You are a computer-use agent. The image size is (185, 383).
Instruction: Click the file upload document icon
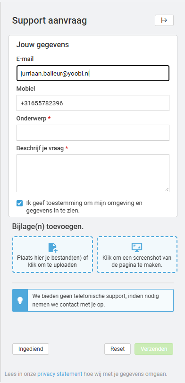click(53, 247)
